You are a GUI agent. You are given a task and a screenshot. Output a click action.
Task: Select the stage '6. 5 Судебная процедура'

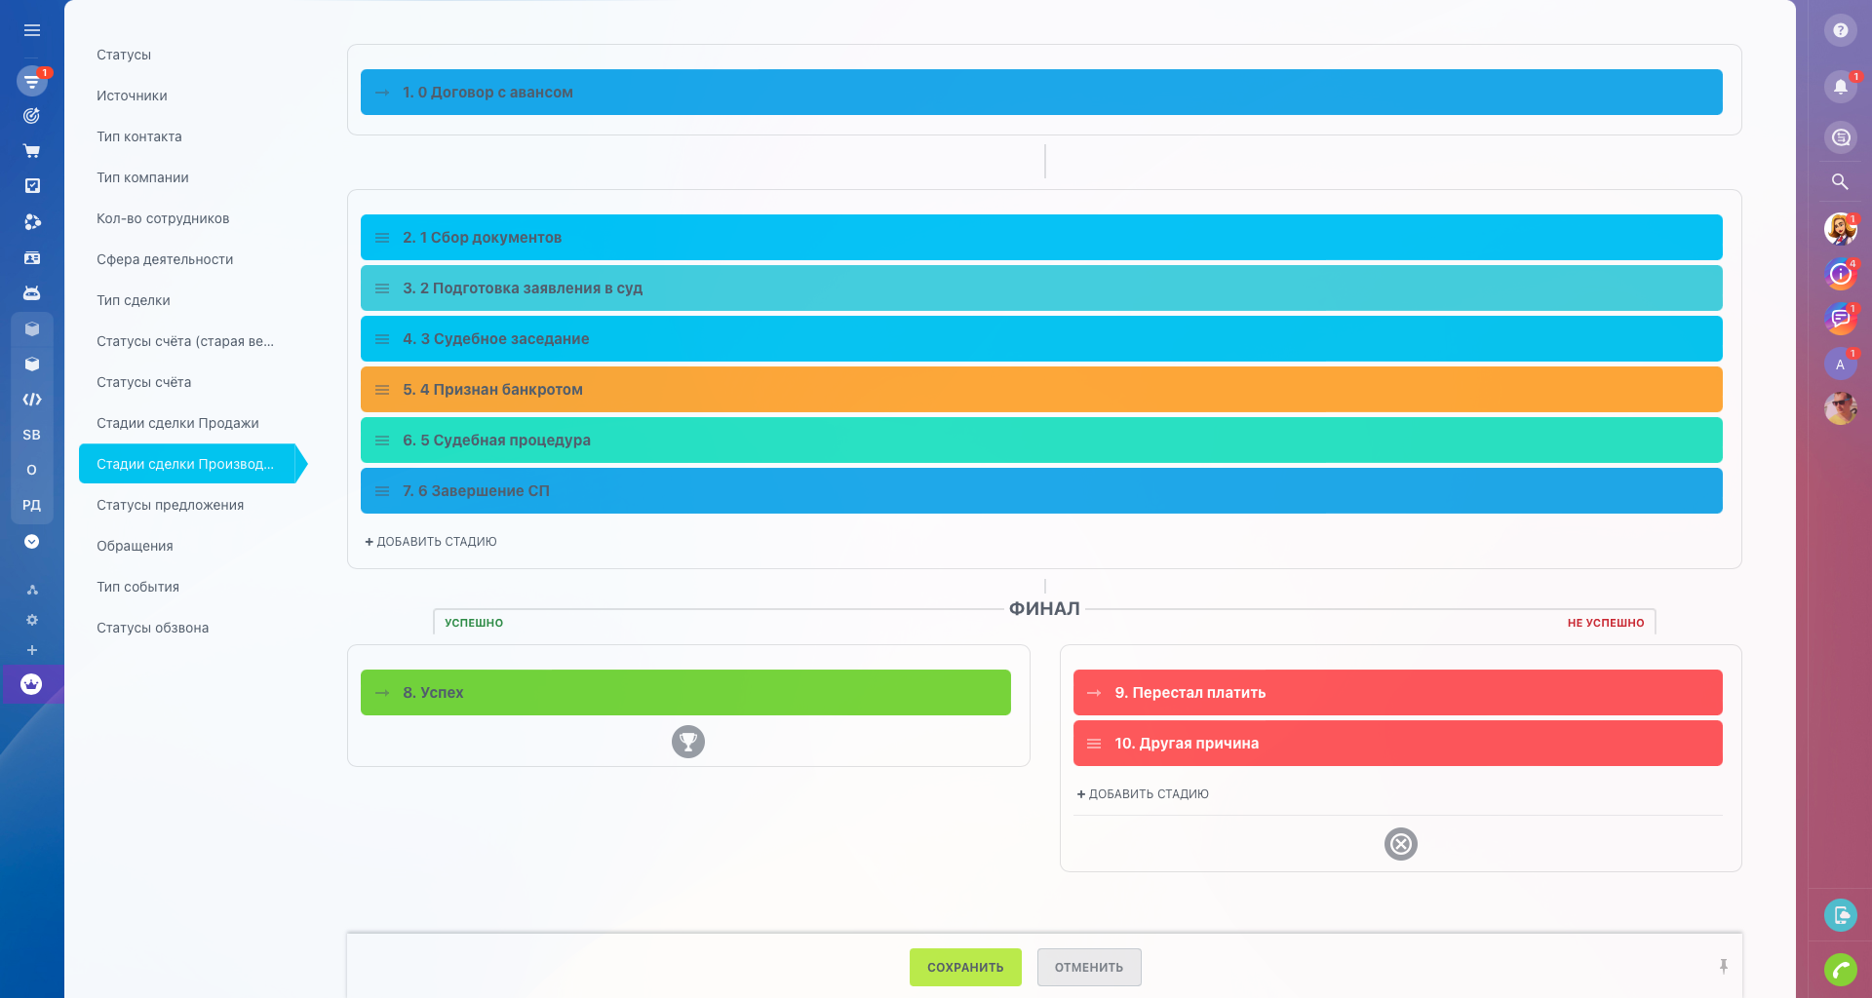click(1041, 441)
